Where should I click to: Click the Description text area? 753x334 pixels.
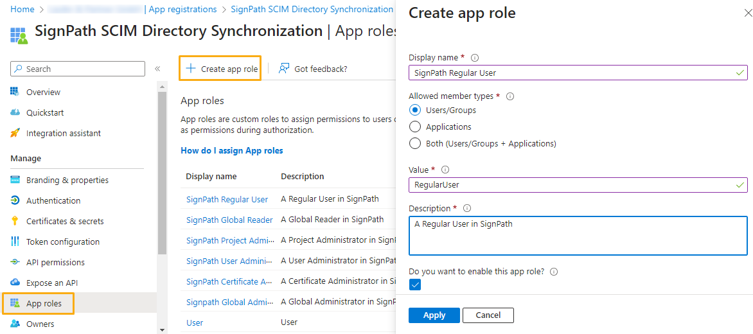[578, 236]
